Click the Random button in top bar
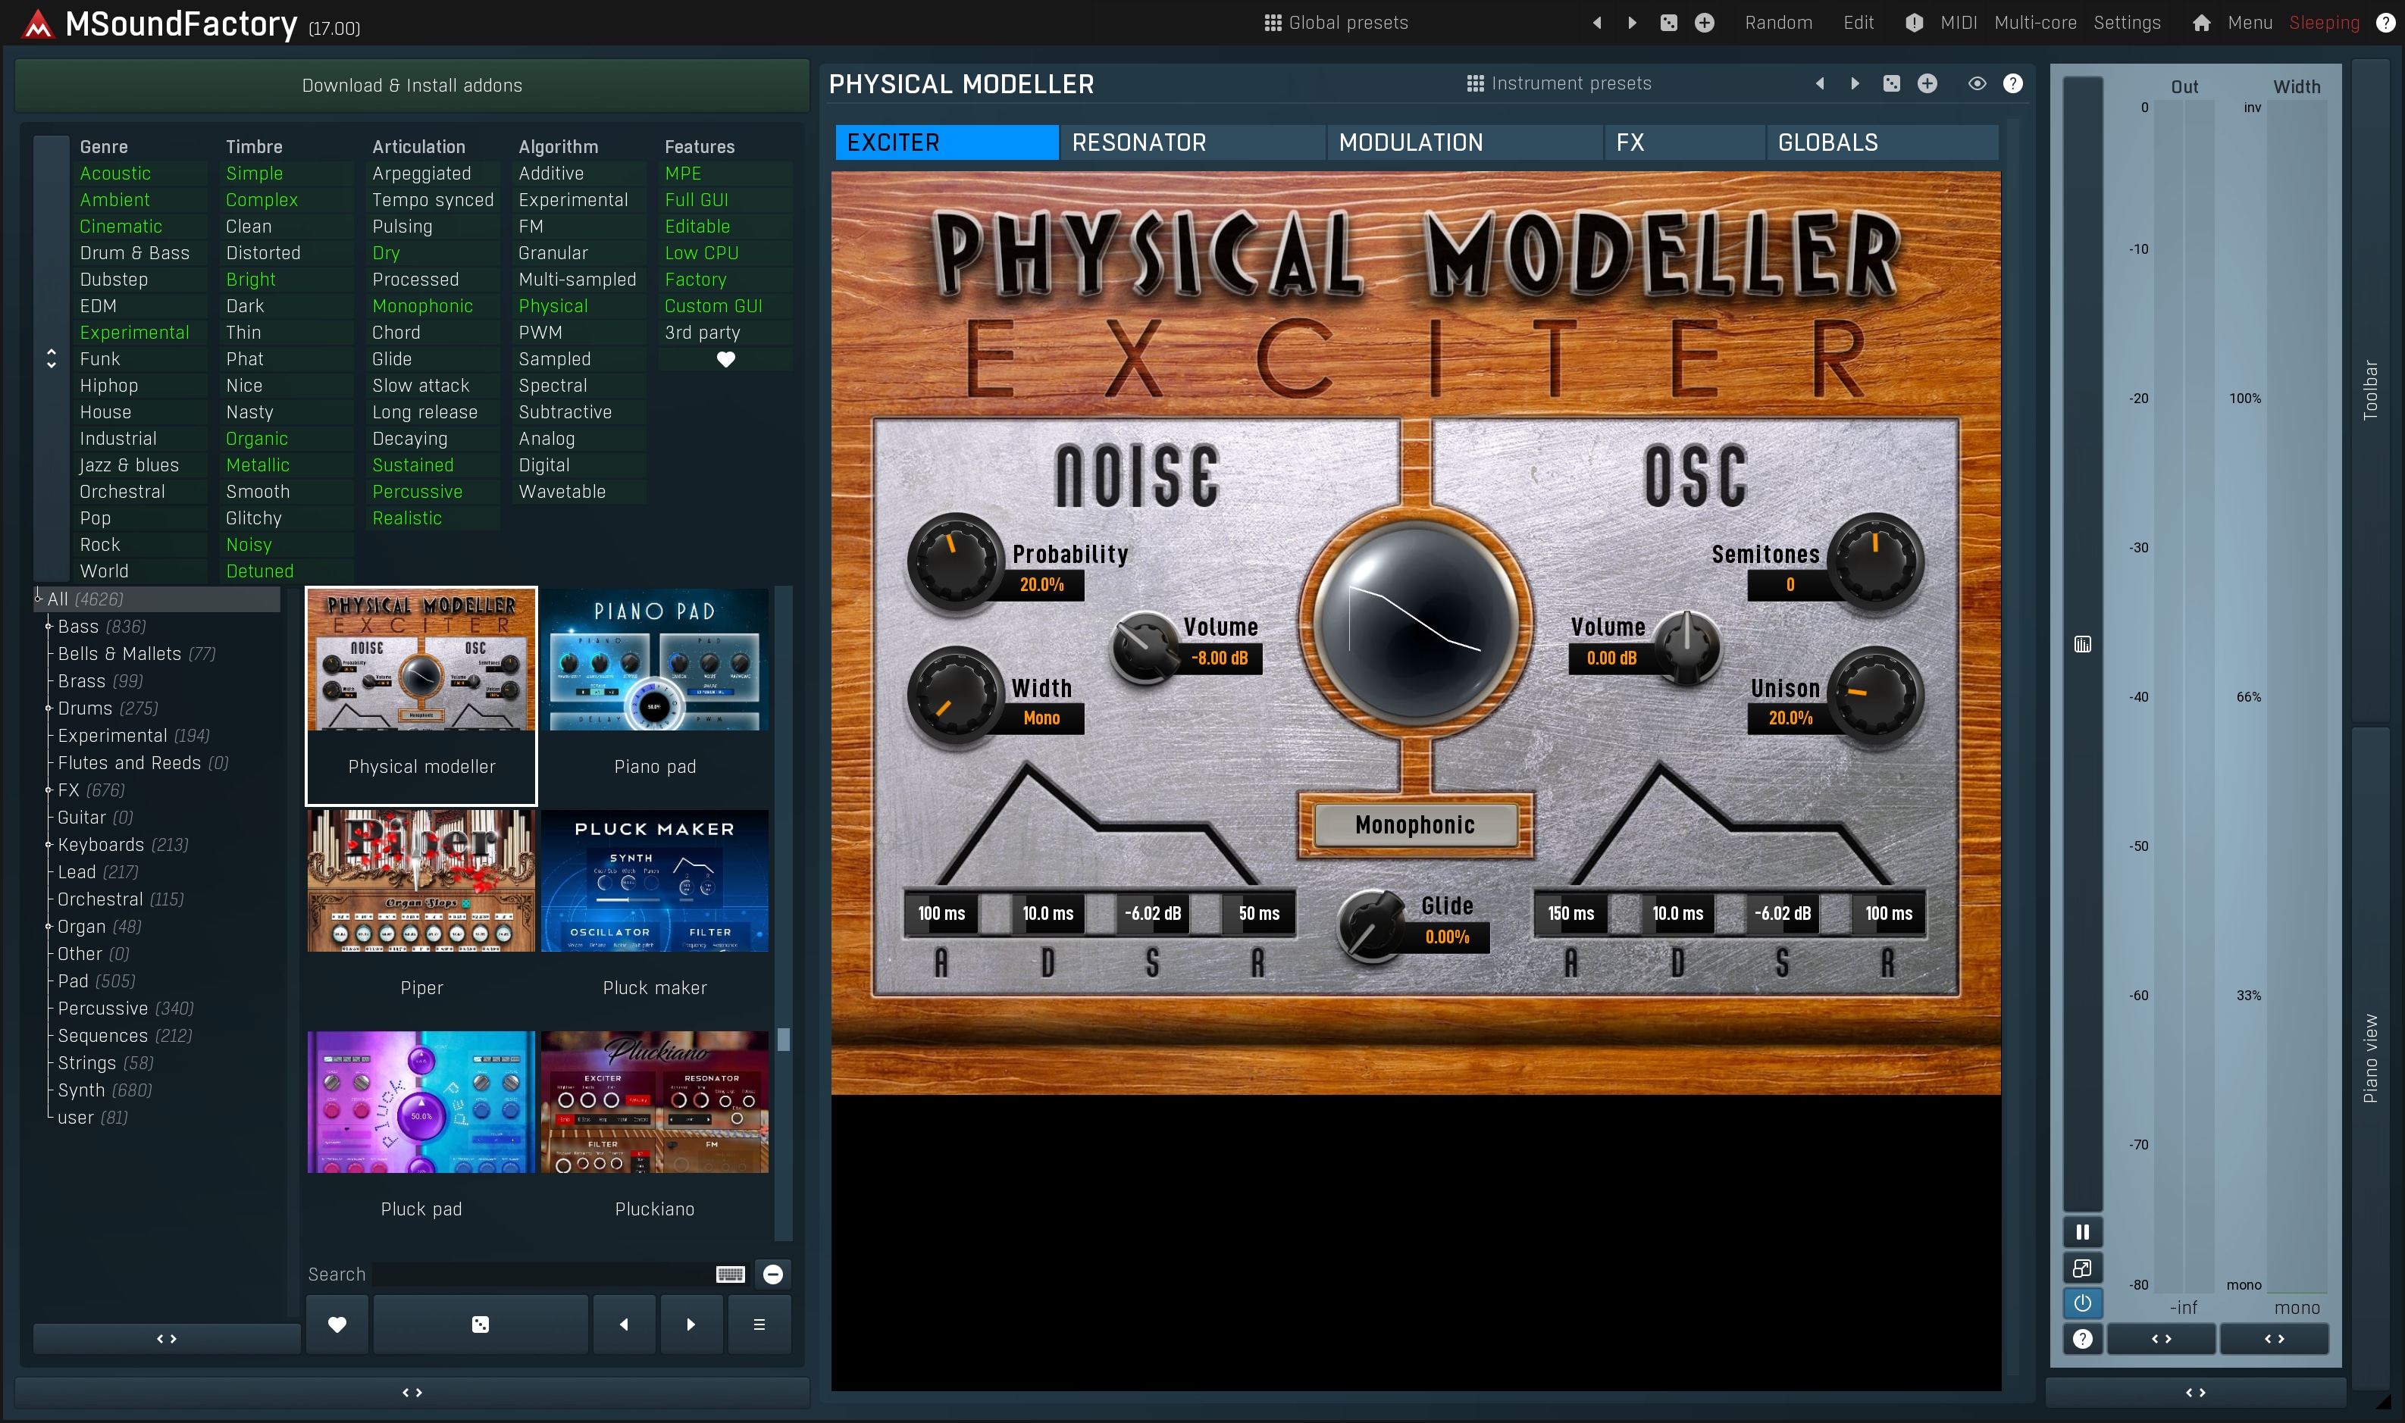Viewport: 2405px width, 1423px height. 1778,23
